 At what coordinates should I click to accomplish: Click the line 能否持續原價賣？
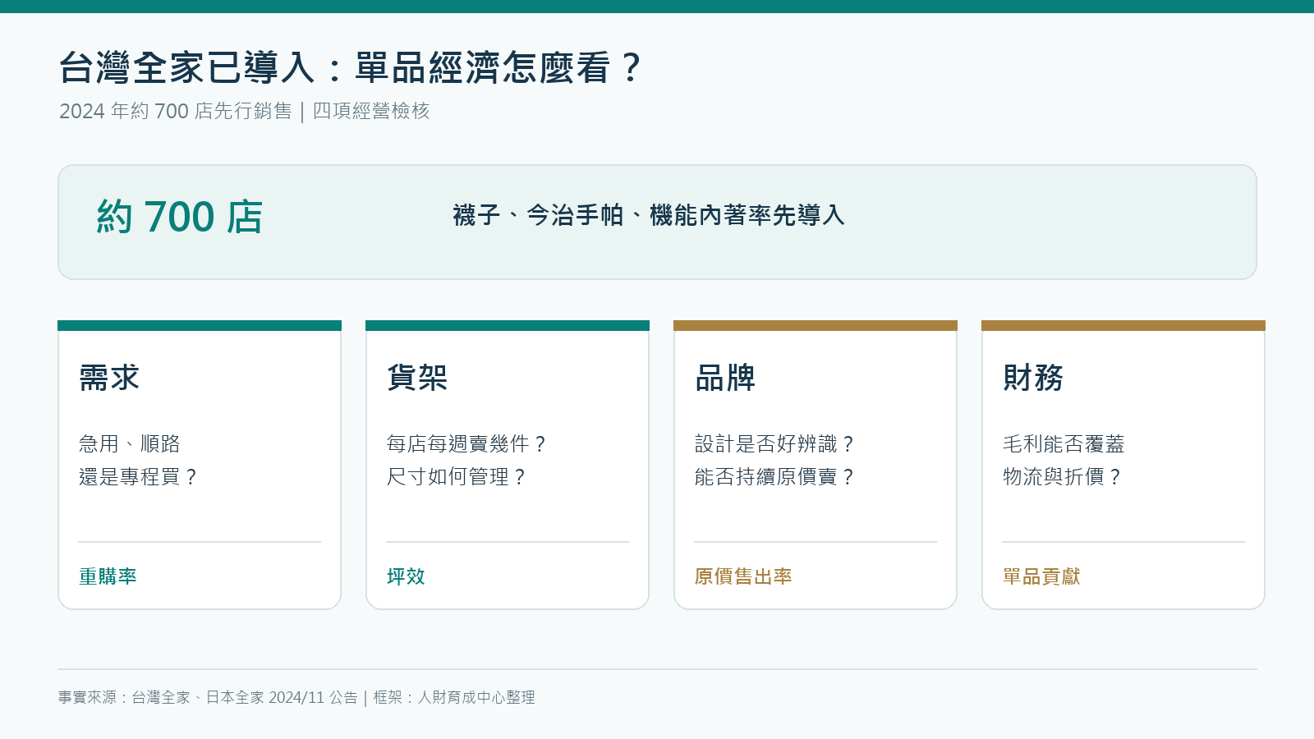click(775, 477)
